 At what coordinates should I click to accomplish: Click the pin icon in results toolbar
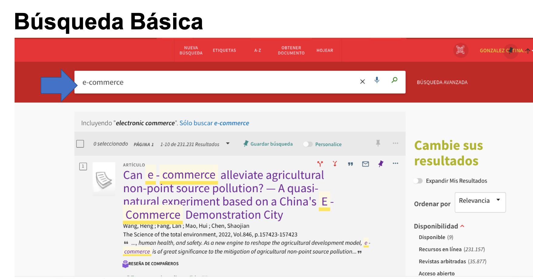coord(378,143)
